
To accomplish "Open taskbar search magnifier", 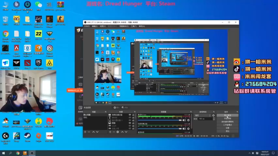I will pos(10,153).
